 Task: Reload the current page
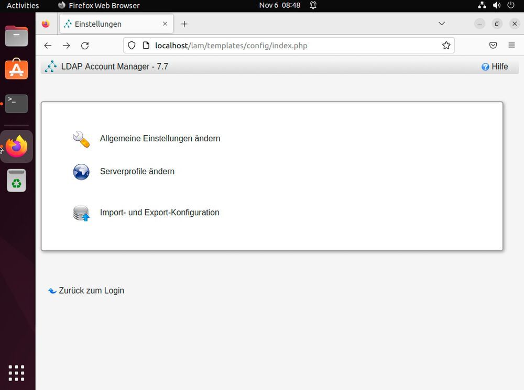pyautogui.click(x=85, y=46)
